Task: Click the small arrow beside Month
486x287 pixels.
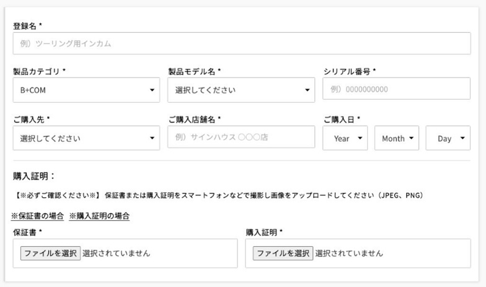Action: [411, 138]
